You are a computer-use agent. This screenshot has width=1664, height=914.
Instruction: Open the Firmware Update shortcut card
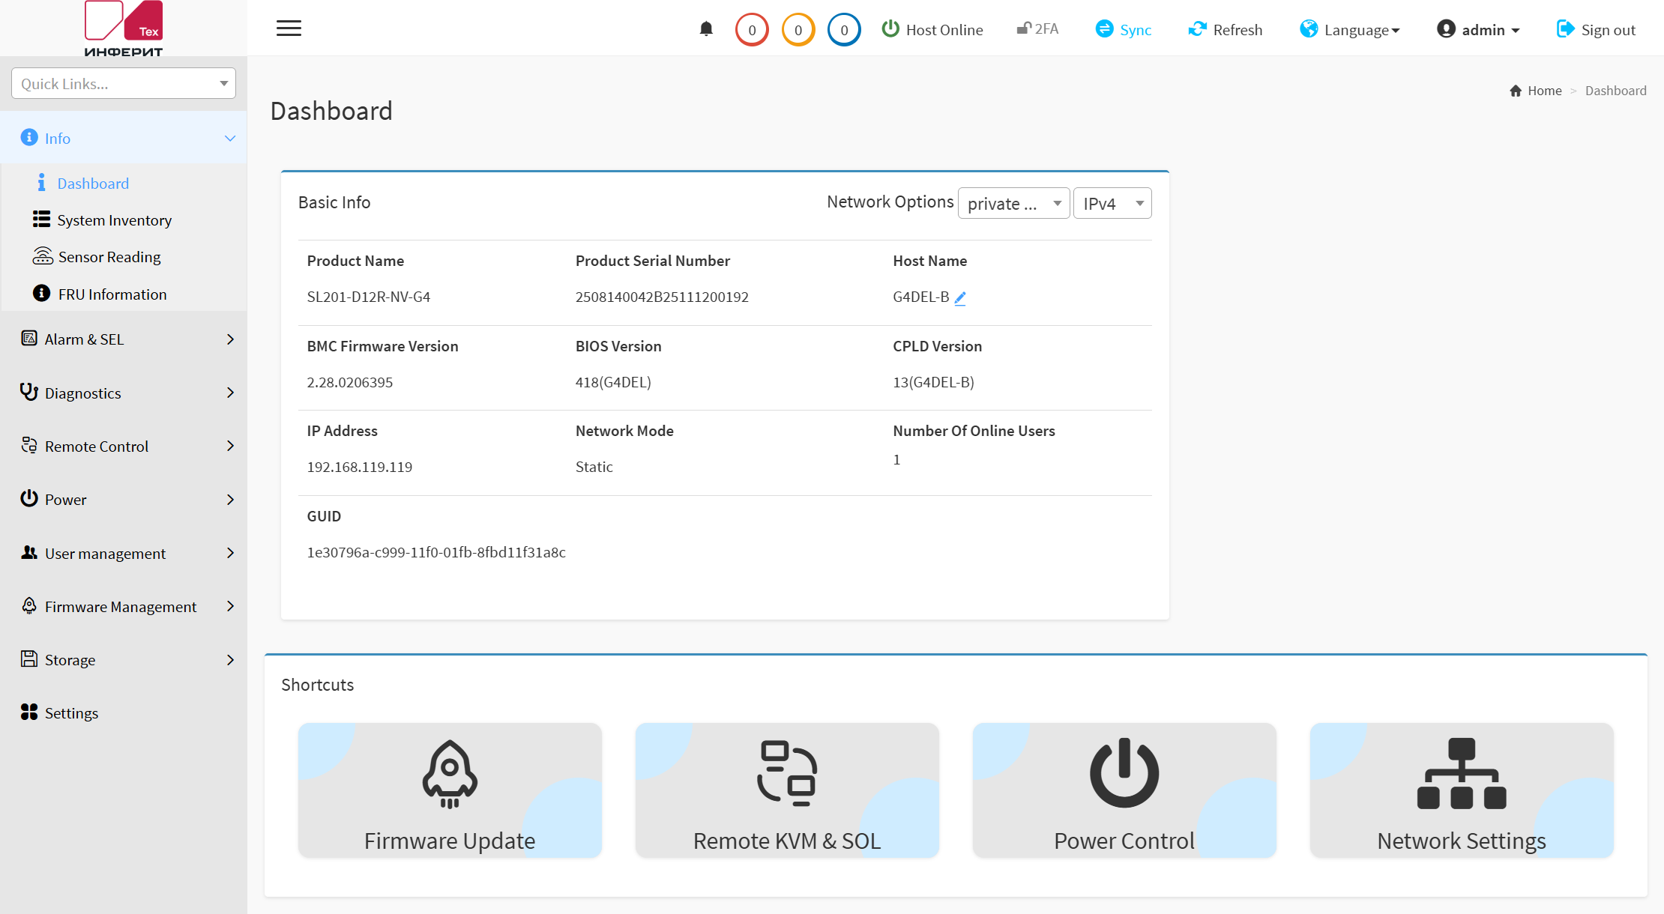450,790
